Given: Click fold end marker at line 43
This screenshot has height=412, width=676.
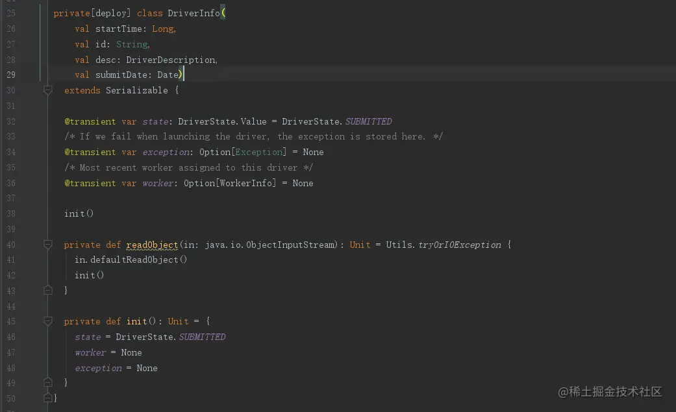Looking at the screenshot, I should point(48,290).
